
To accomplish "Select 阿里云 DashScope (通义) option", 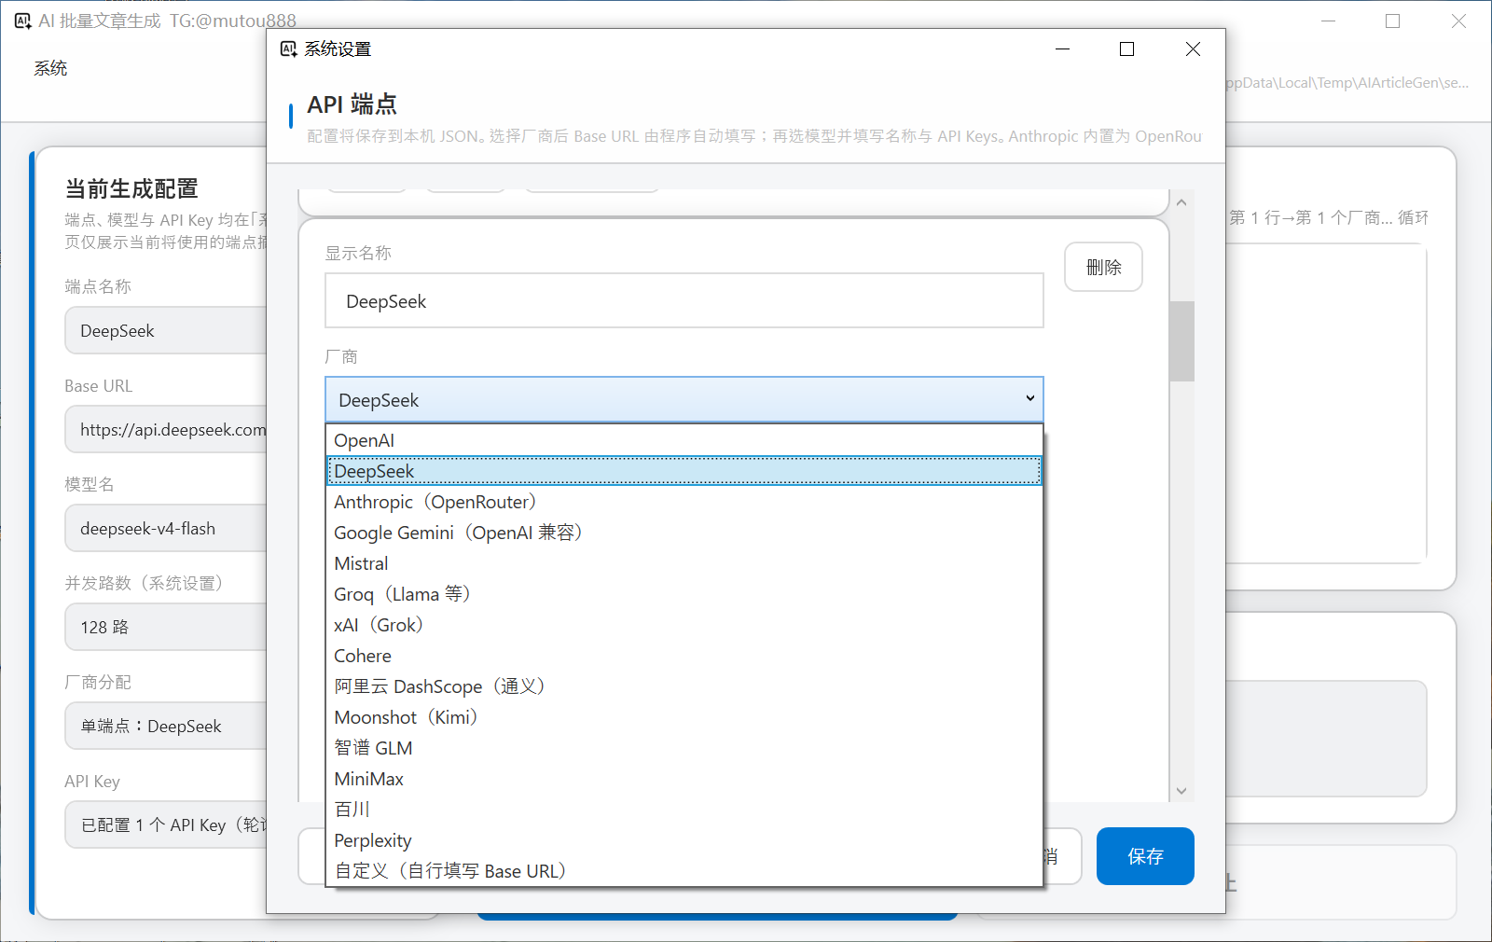I will tap(684, 686).
